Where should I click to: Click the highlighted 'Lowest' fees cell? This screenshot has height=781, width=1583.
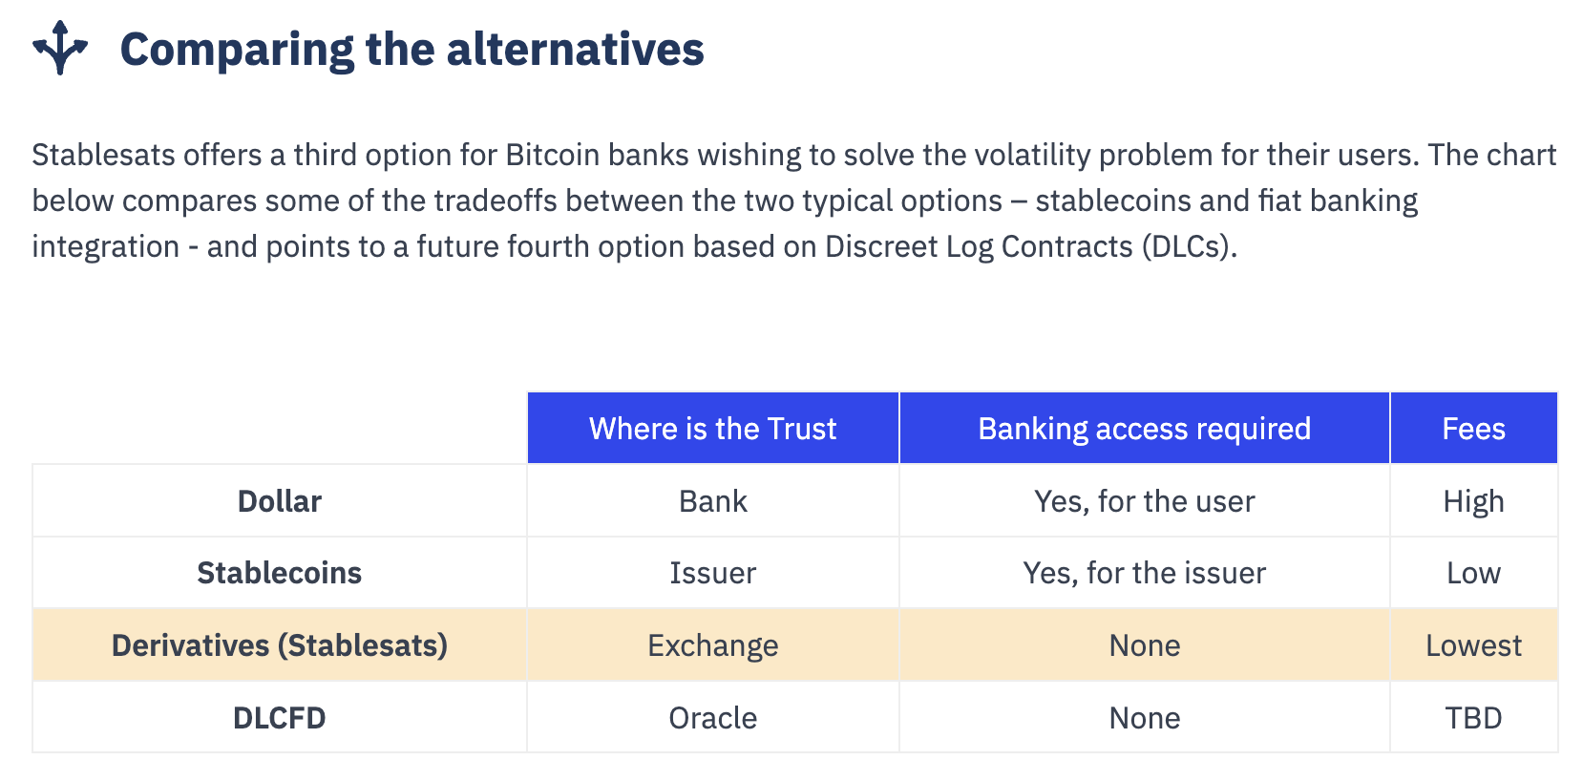(x=1473, y=645)
